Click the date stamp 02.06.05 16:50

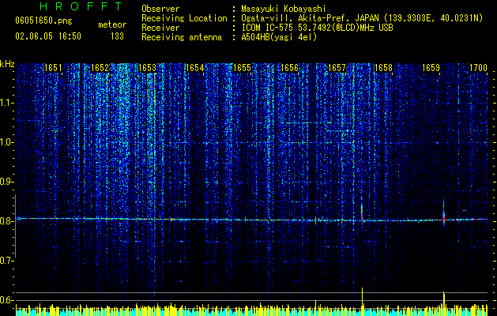click(48, 36)
